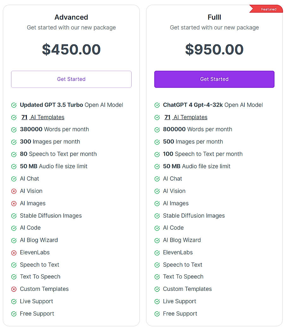Open the 71 AI Templates link in Advanced plan
Viewport: 289px width, 332px height.
tap(43, 117)
